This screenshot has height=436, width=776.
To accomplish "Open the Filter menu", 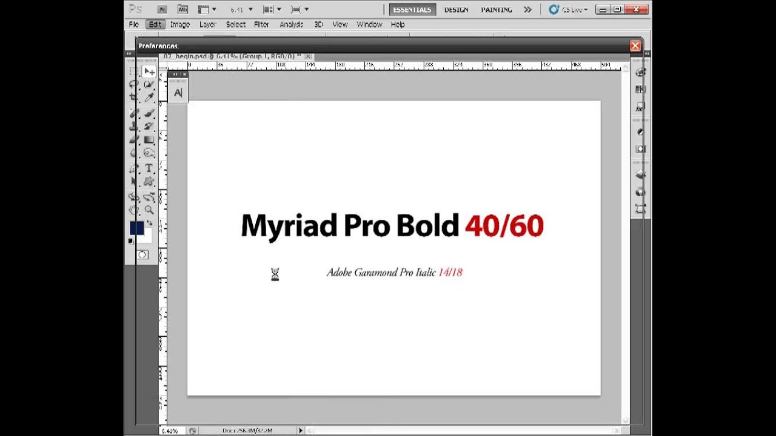I will [x=261, y=25].
